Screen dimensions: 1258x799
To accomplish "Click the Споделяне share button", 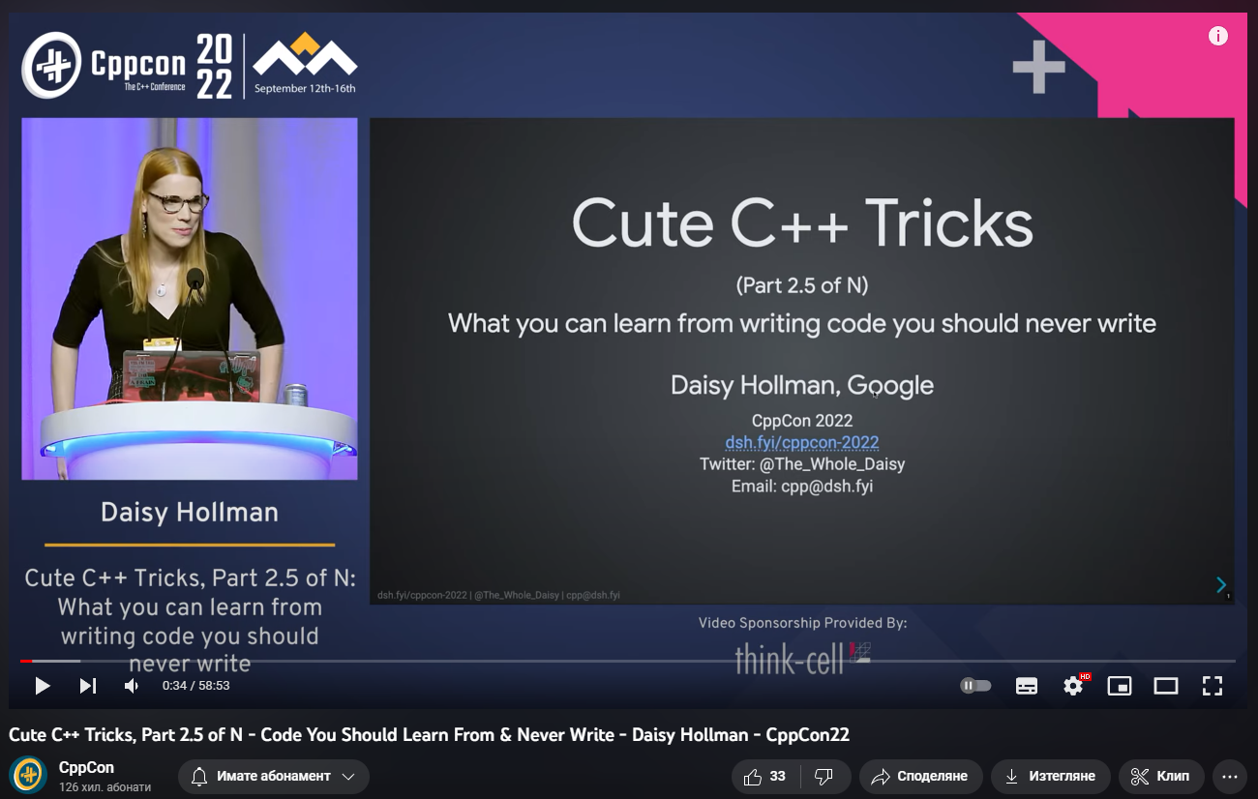I will click(920, 776).
